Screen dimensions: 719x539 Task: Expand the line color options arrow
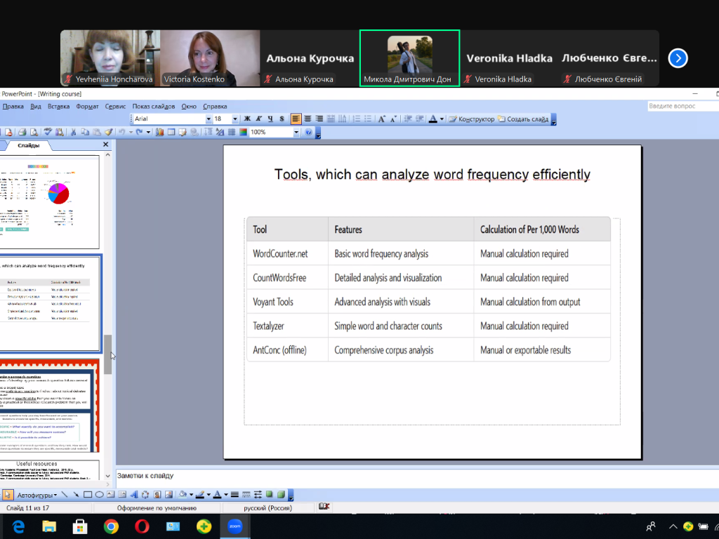point(209,495)
